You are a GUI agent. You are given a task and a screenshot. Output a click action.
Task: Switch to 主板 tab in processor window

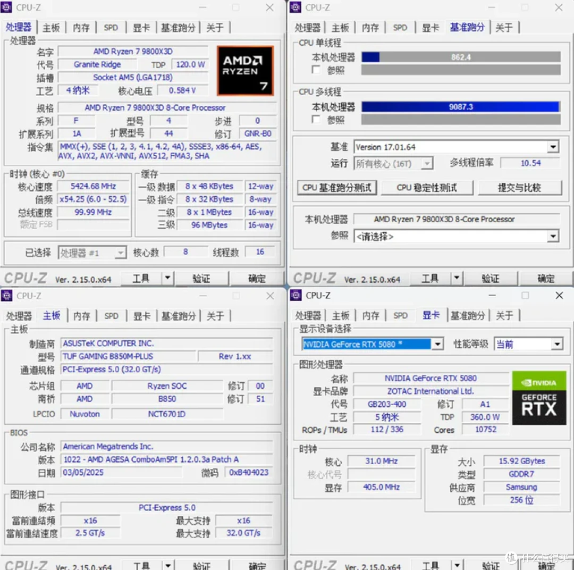pyautogui.click(x=51, y=28)
